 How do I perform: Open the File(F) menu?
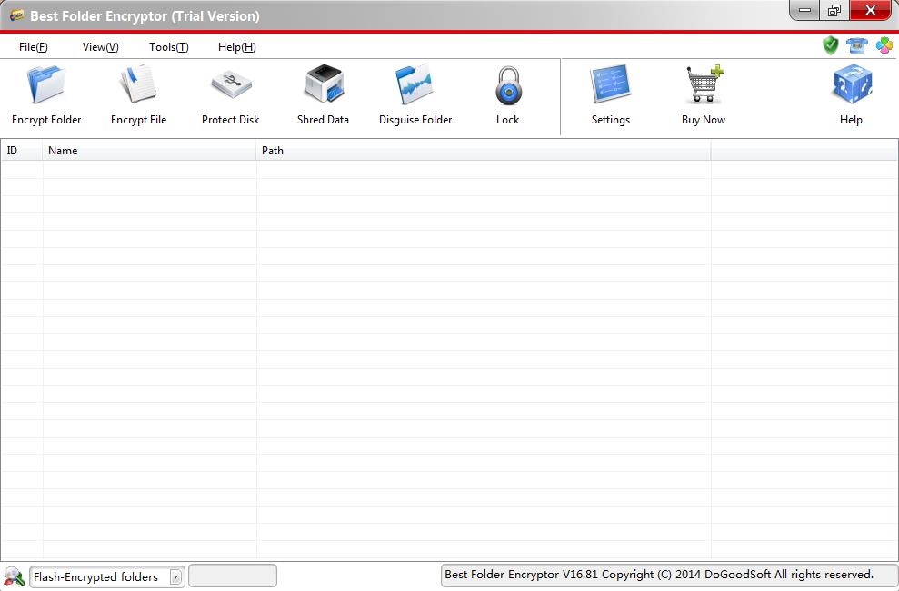34,47
